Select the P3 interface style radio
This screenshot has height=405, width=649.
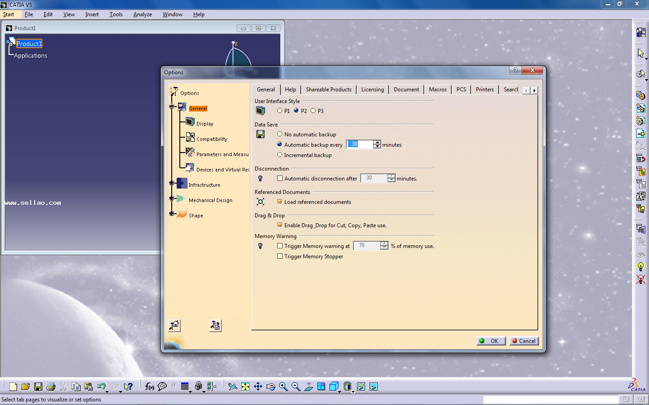point(313,111)
